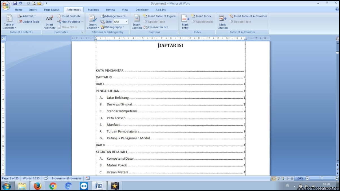Save the document from Quick Access toolbar
This screenshot has height=191, width=340.
point(15,3)
